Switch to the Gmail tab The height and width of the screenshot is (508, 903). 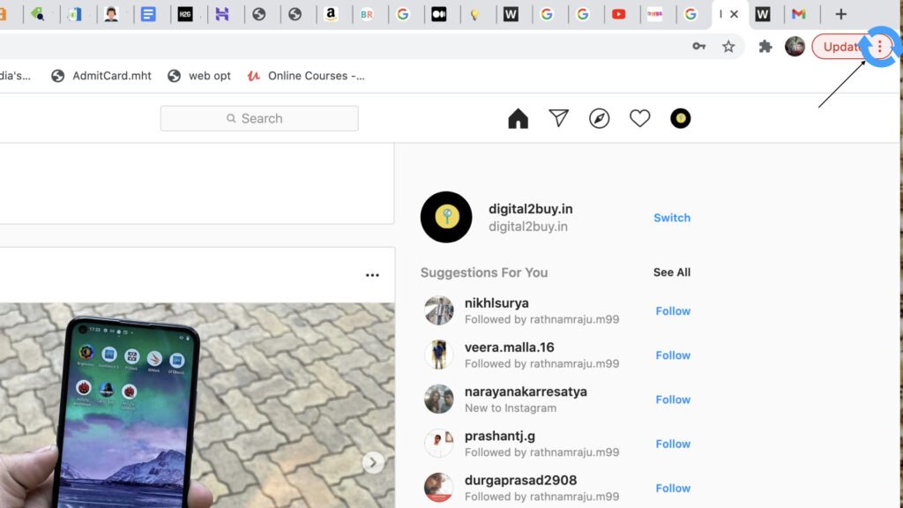(799, 14)
